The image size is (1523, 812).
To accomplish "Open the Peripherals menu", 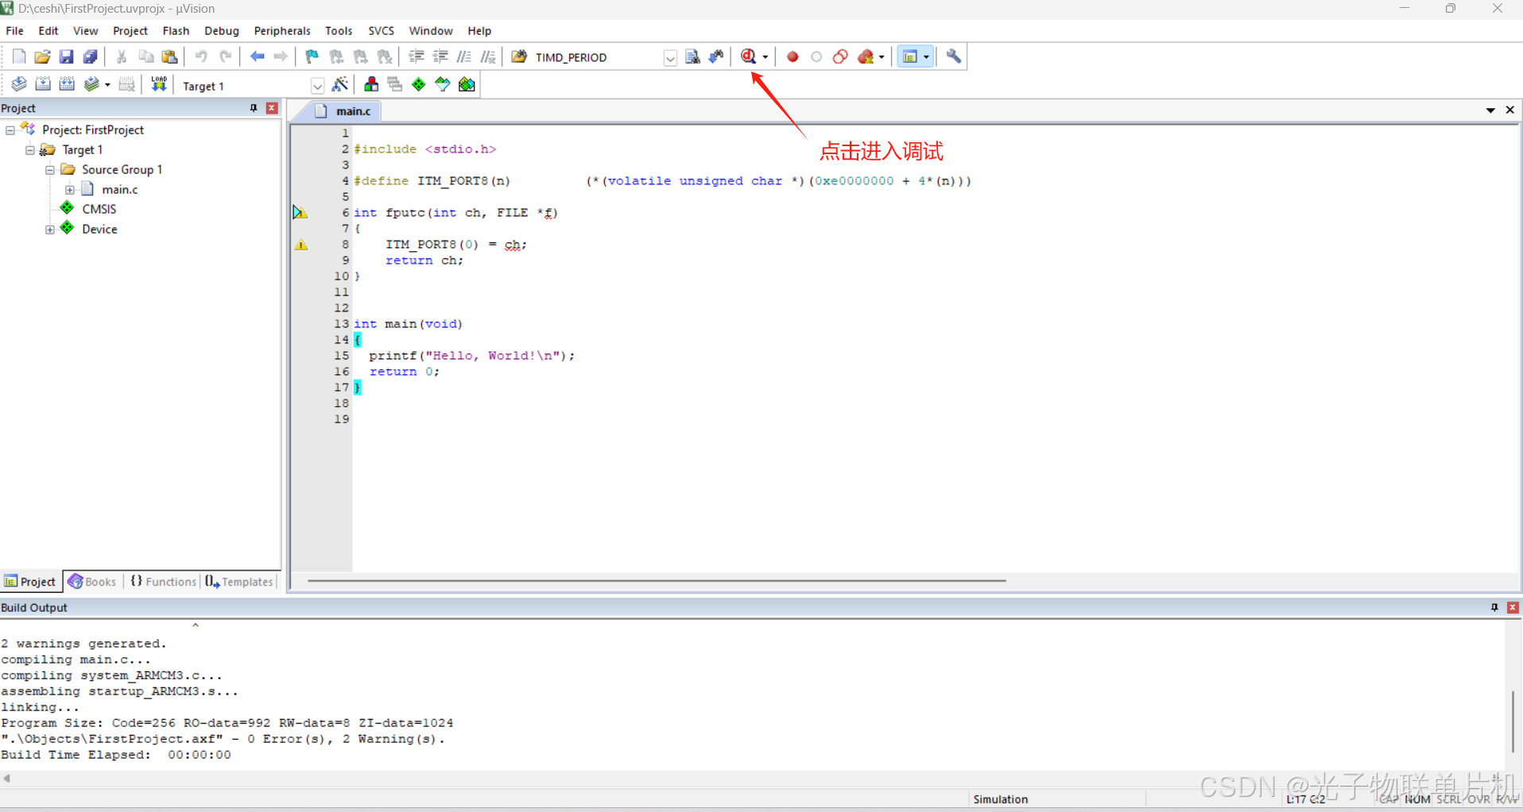I will [x=282, y=31].
